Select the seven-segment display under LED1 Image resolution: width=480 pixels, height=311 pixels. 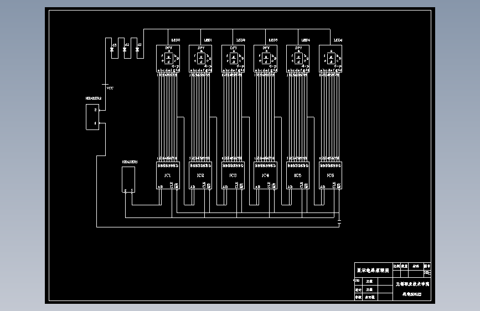[200, 59]
